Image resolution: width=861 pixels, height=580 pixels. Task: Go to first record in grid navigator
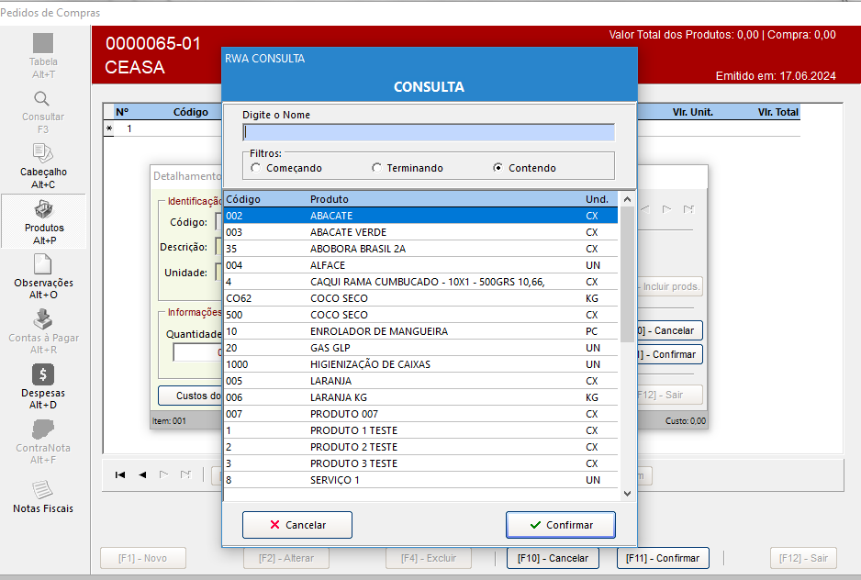point(120,474)
